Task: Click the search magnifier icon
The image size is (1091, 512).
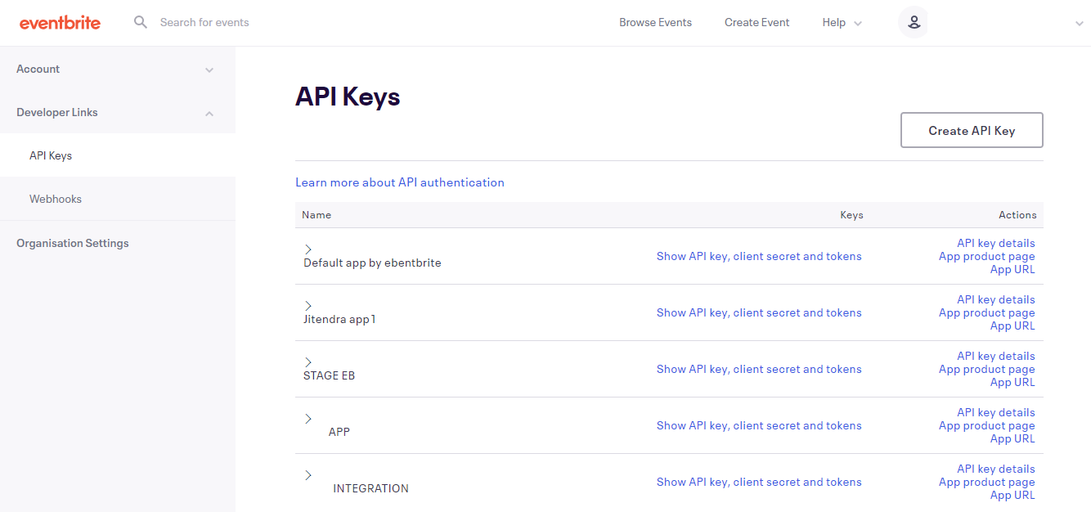Action: (x=140, y=22)
